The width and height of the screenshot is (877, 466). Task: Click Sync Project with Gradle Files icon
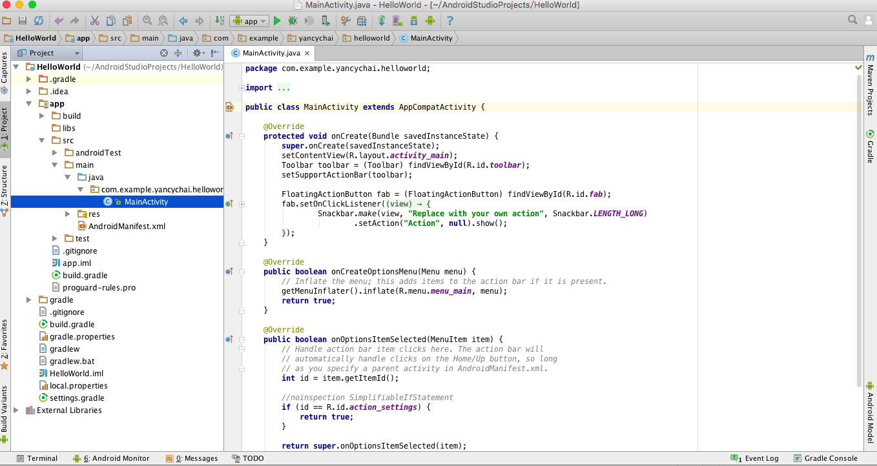[382, 21]
